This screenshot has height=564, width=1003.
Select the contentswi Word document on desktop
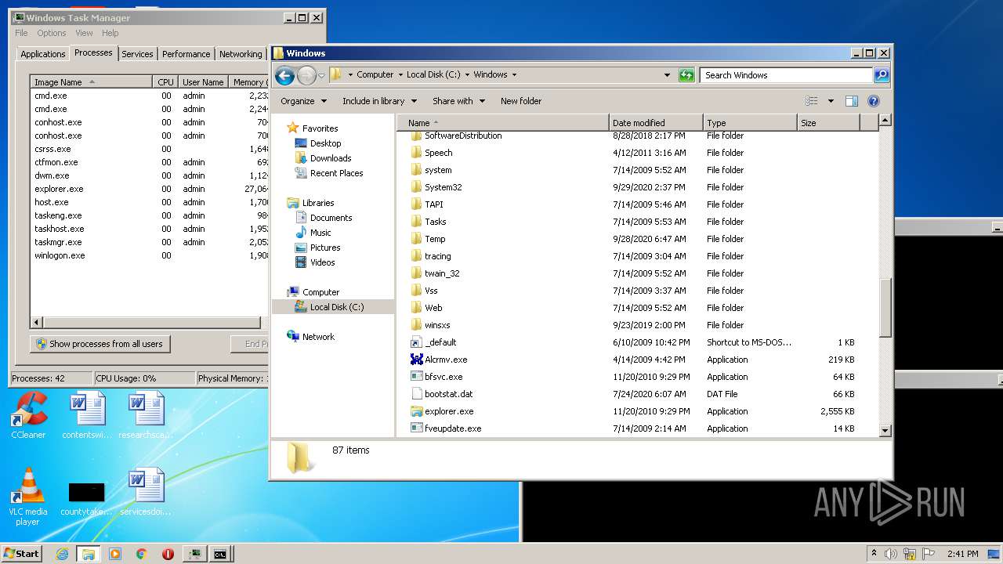pyautogui.click(x=87, y=415)
